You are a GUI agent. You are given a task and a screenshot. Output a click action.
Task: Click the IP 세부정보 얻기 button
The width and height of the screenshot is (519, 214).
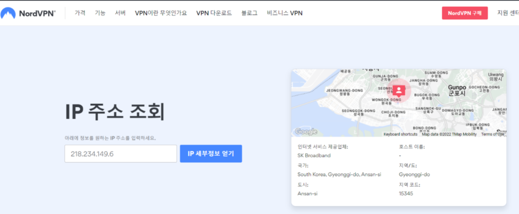point(211,154)
